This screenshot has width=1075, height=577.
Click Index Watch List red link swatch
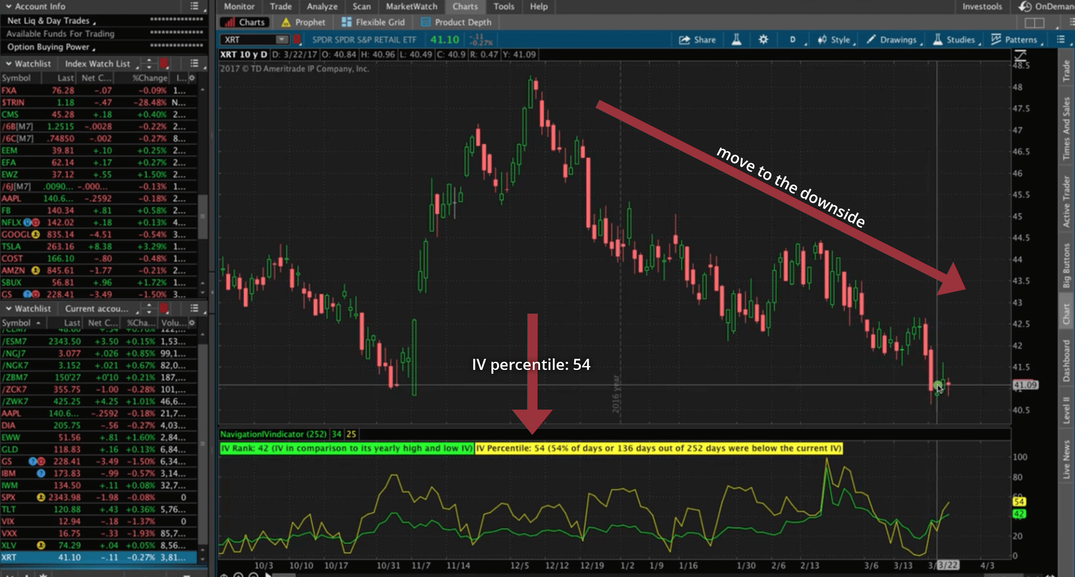[x=164, y=63]
